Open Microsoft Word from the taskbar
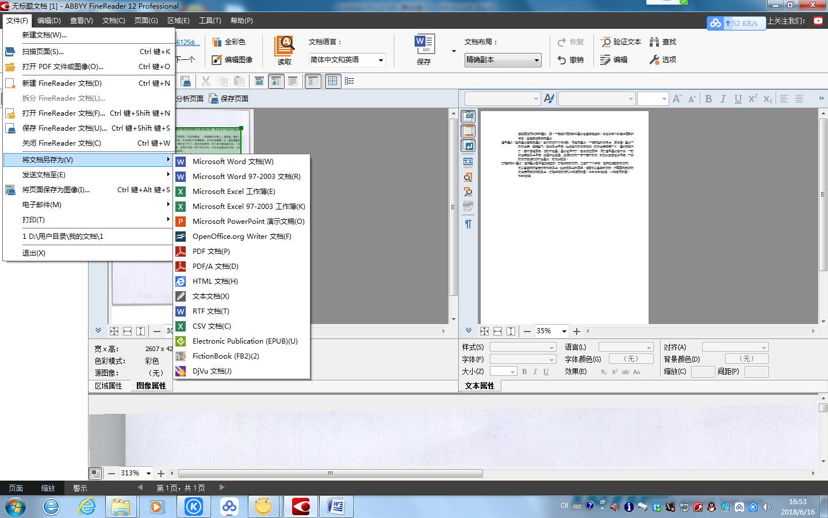The image size is (828, 518). [336, 506]
